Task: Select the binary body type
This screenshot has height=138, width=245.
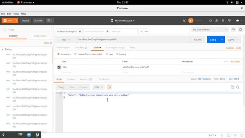Action: click(117, 54)
